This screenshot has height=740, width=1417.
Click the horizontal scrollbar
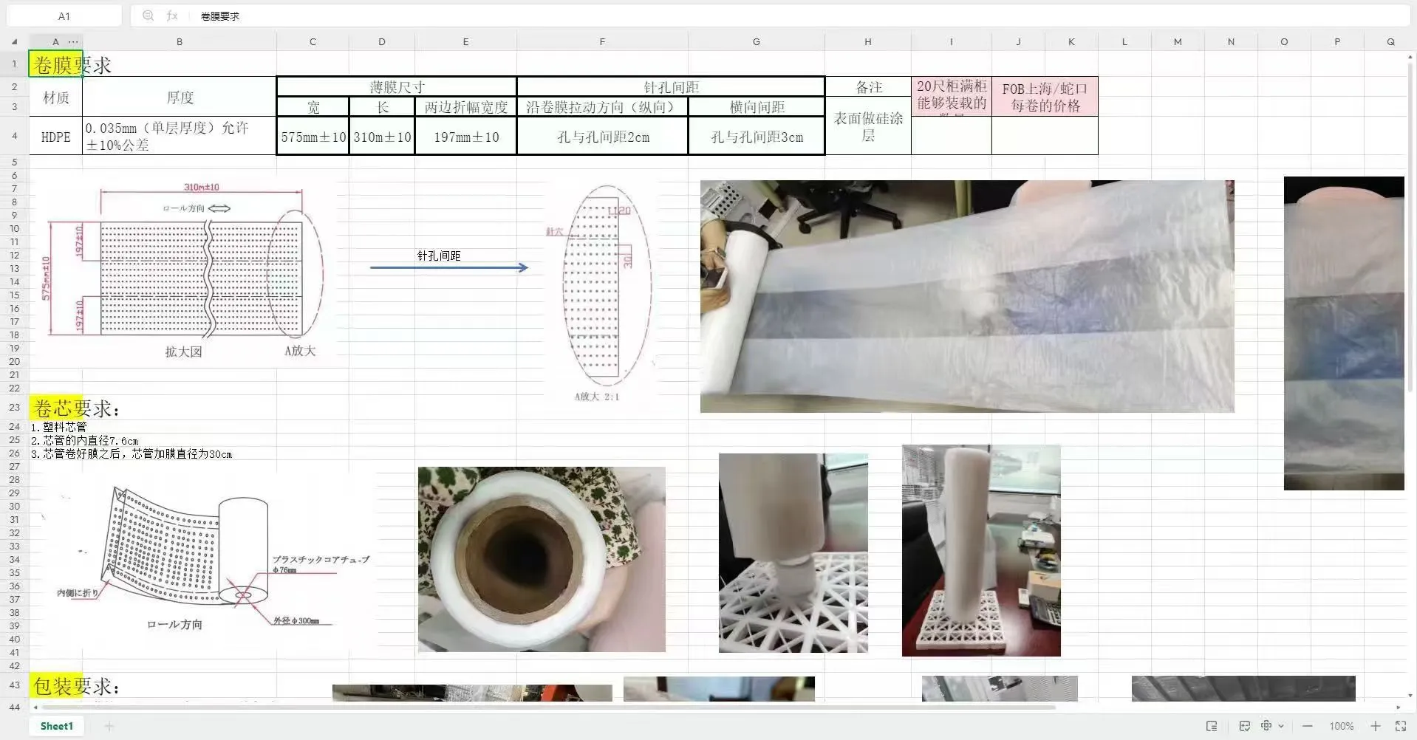(x=547, y=707)
